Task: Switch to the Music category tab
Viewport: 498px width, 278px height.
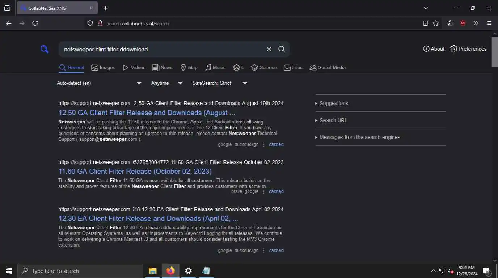Action: coord(215,68)
